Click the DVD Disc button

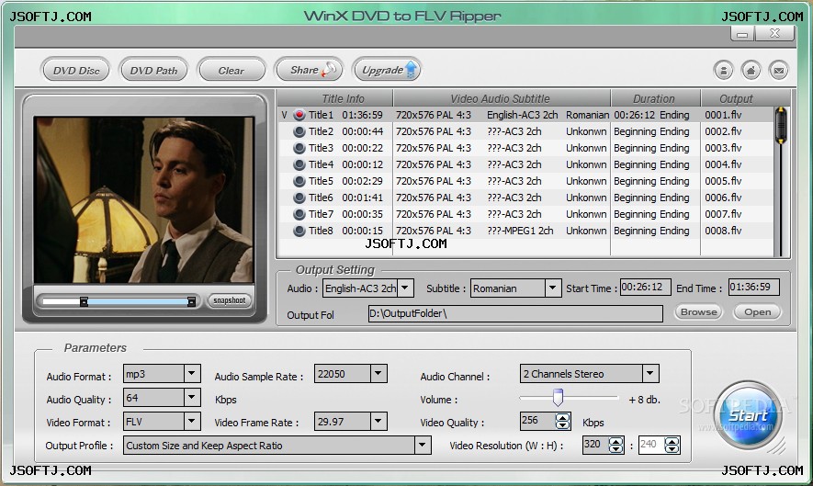(x=75, y=70)
